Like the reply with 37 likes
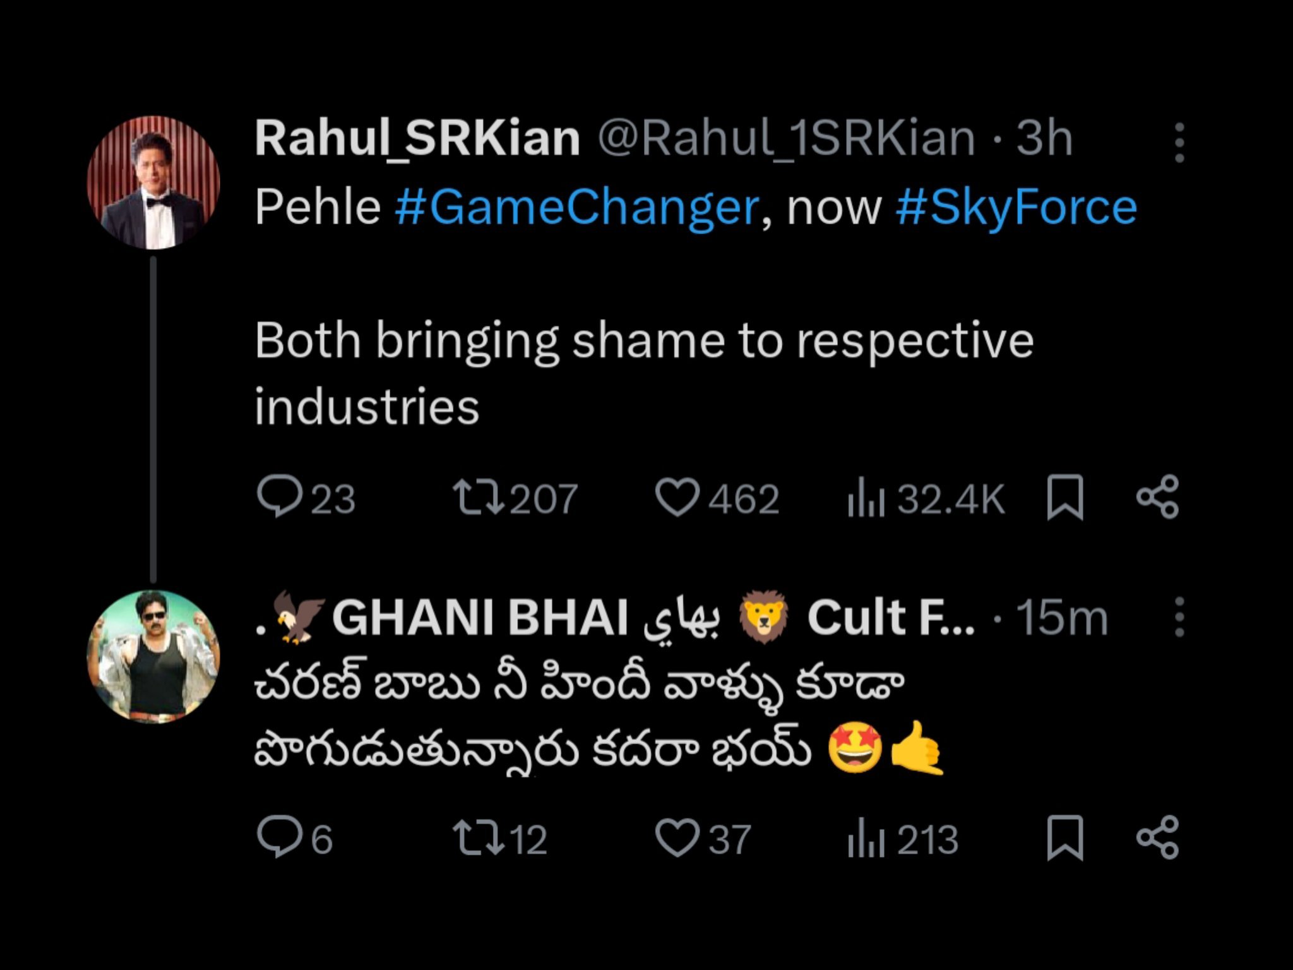 coord(677,839)
